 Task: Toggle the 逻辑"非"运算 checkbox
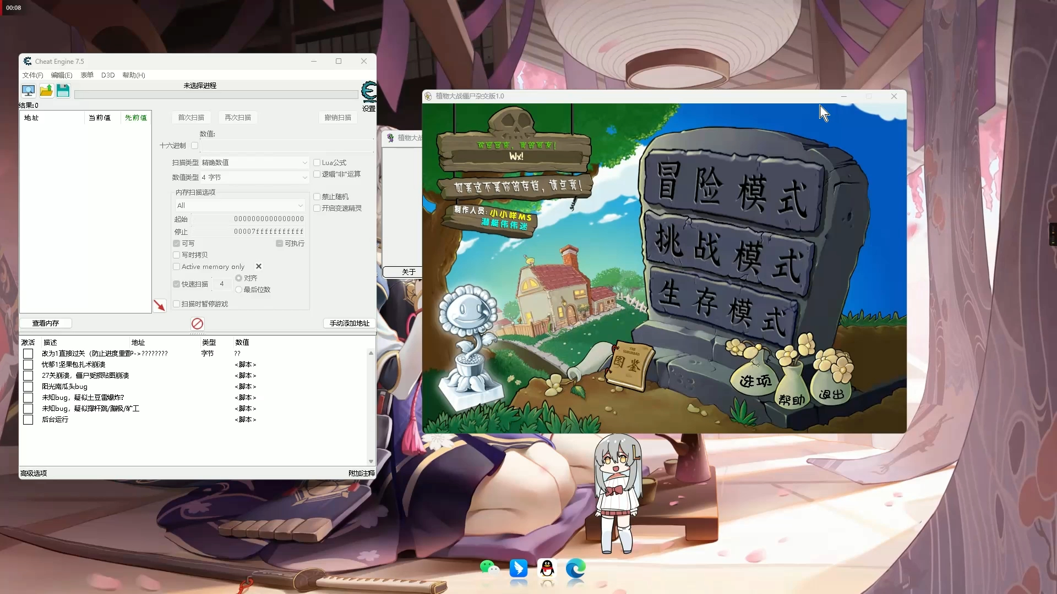pyautogui.click(x=317, y=174)
